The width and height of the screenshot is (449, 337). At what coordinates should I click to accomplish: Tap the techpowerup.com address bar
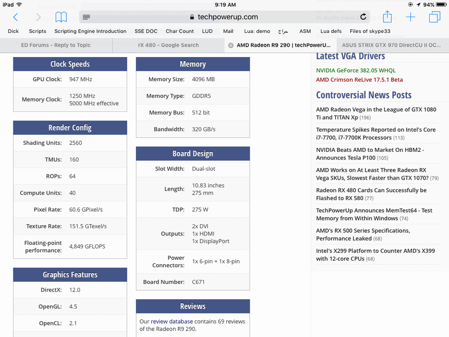click(x=224, y=17)
